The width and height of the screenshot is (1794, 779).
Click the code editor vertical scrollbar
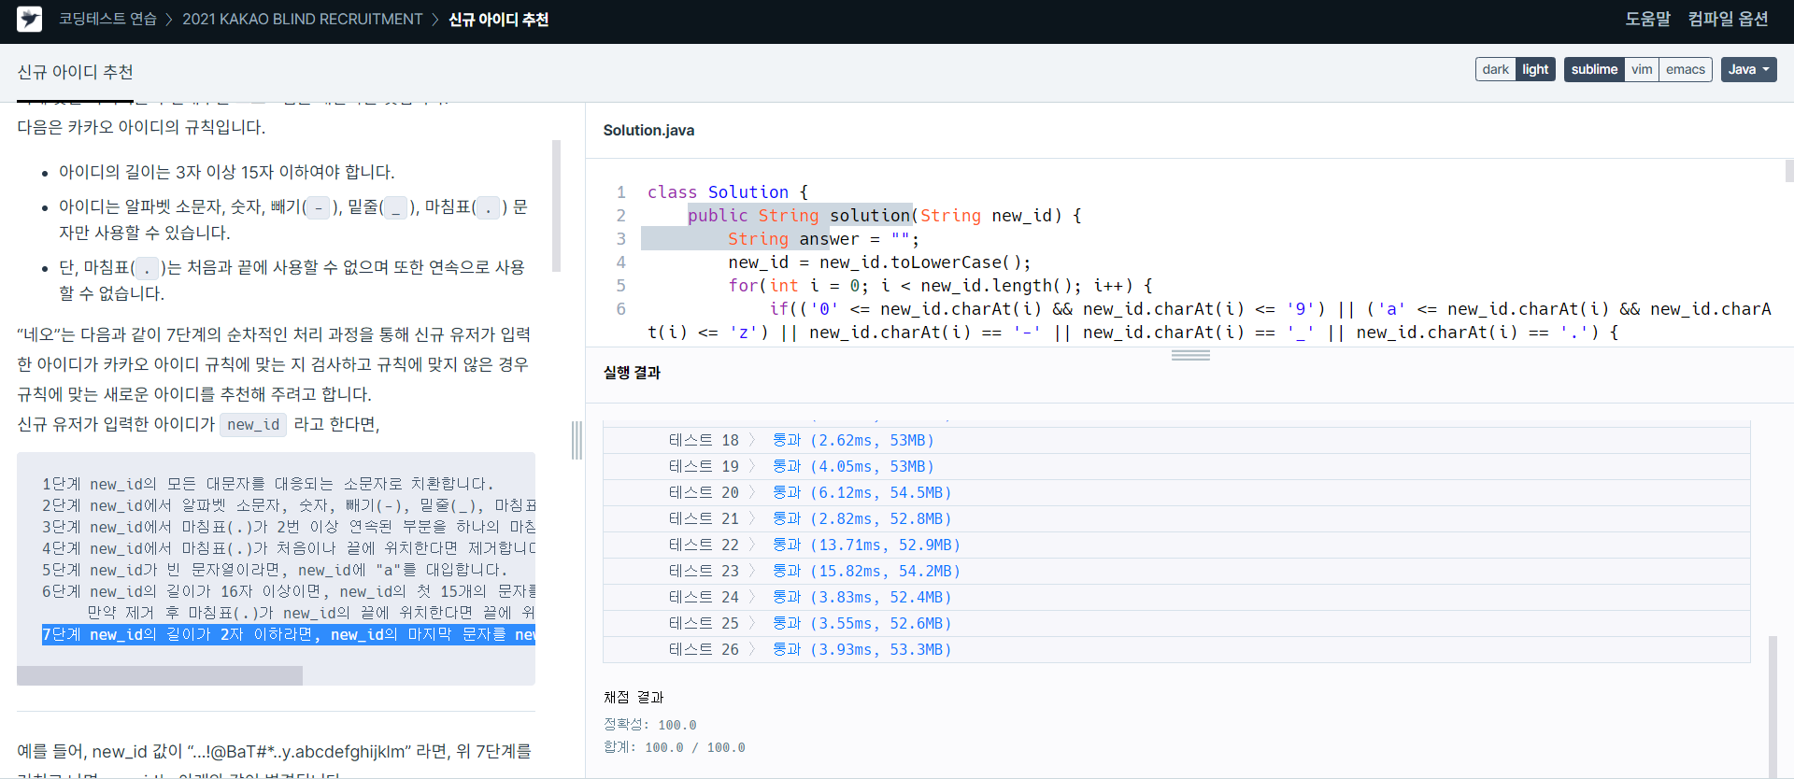click(1788, 171)
